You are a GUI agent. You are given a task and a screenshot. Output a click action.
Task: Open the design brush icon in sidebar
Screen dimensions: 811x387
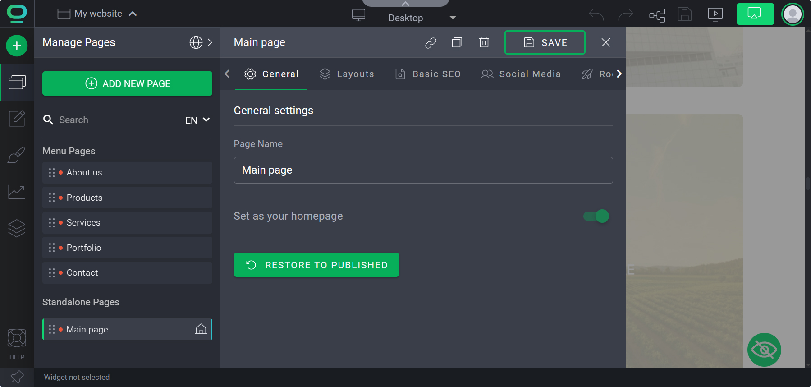(17, 155)
